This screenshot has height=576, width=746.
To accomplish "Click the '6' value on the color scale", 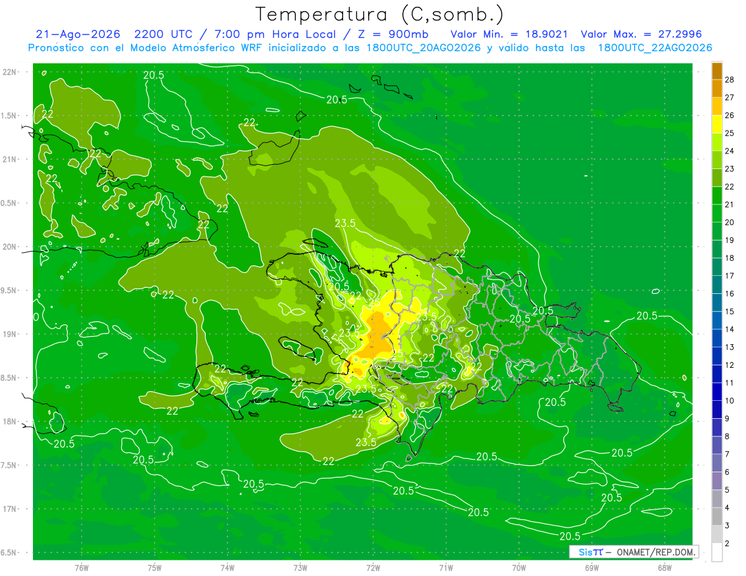I will point(727,472).
